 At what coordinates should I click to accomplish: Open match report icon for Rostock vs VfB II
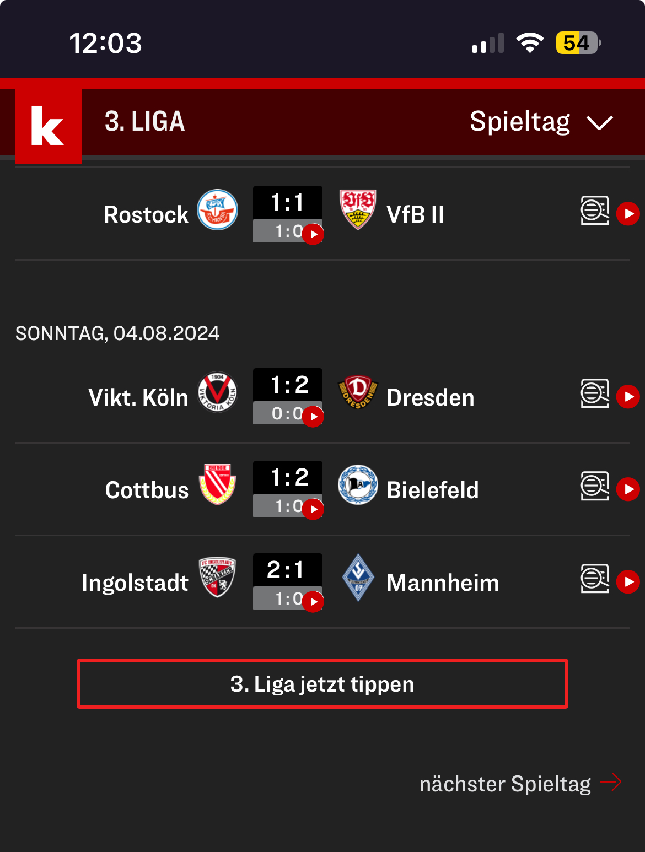(595, 211)
